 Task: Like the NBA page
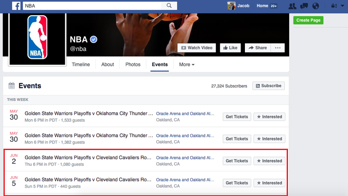coord(231,48)
